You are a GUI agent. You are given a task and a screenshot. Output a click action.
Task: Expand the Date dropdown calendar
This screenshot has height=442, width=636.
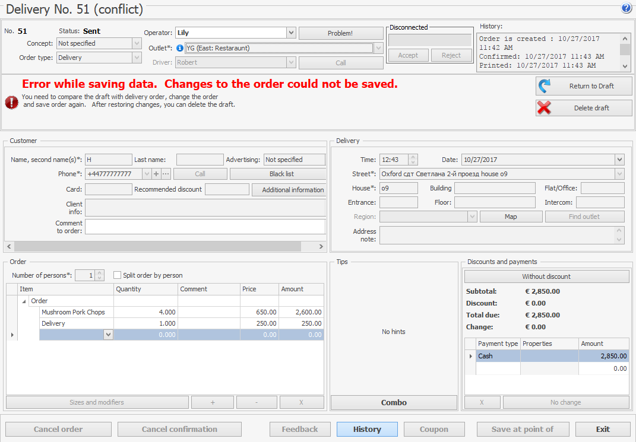[x=619, y=160]
